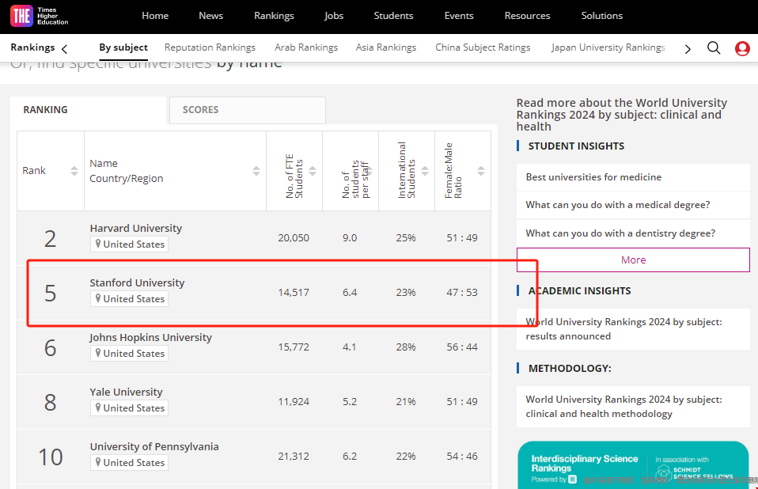Open Yale University link
The height and width of the screenshot is (489, 758).
point(126,392)
